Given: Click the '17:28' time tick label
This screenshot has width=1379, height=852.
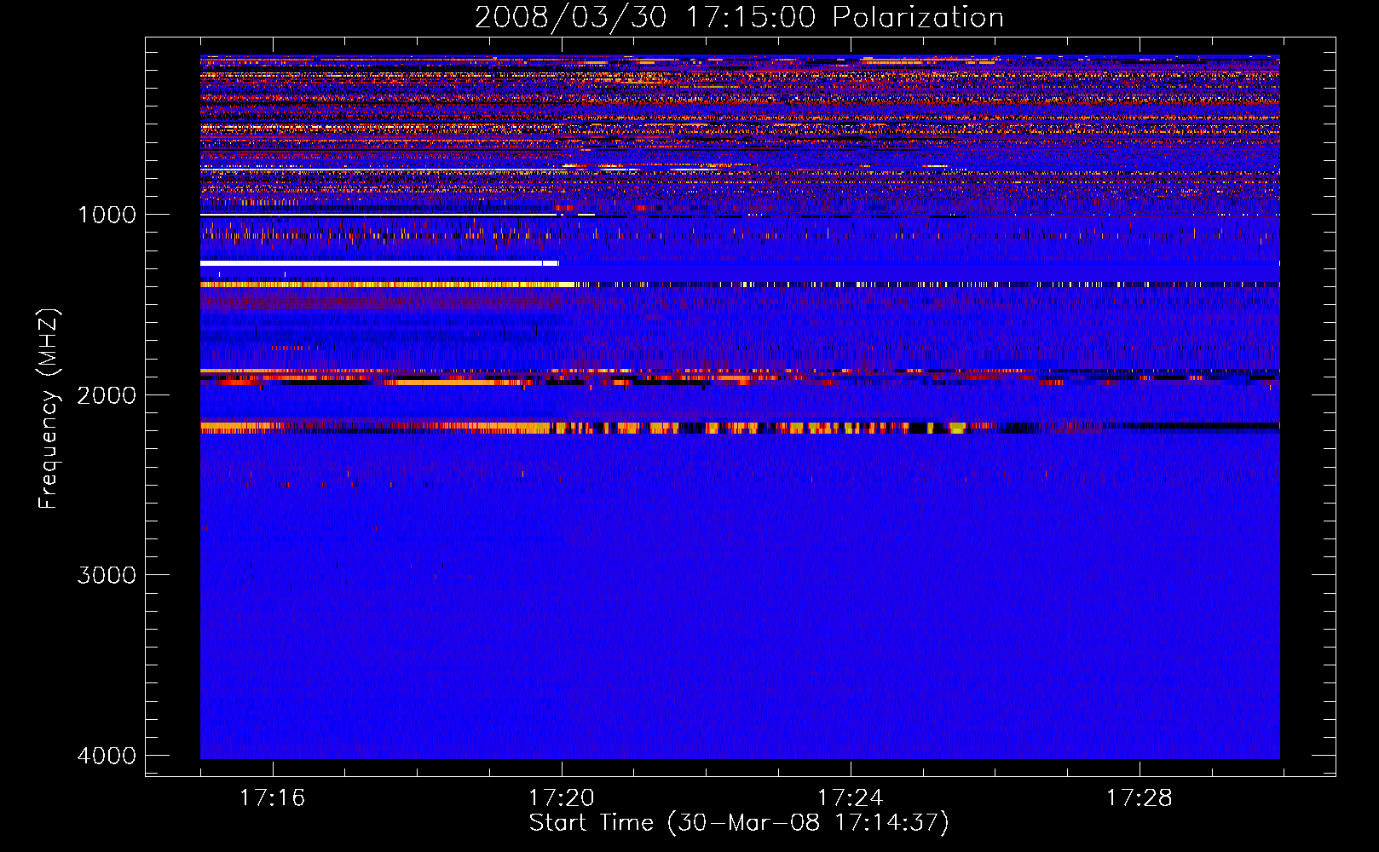Looking at the screenshot, I should (x=1139, y=798).
